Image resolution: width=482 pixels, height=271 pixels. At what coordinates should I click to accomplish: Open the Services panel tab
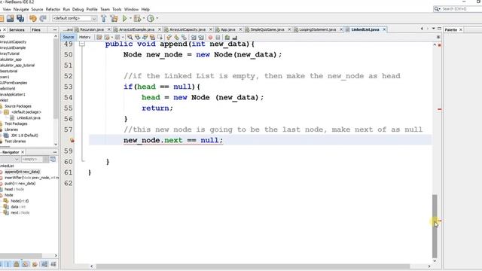tap(17, 30)
